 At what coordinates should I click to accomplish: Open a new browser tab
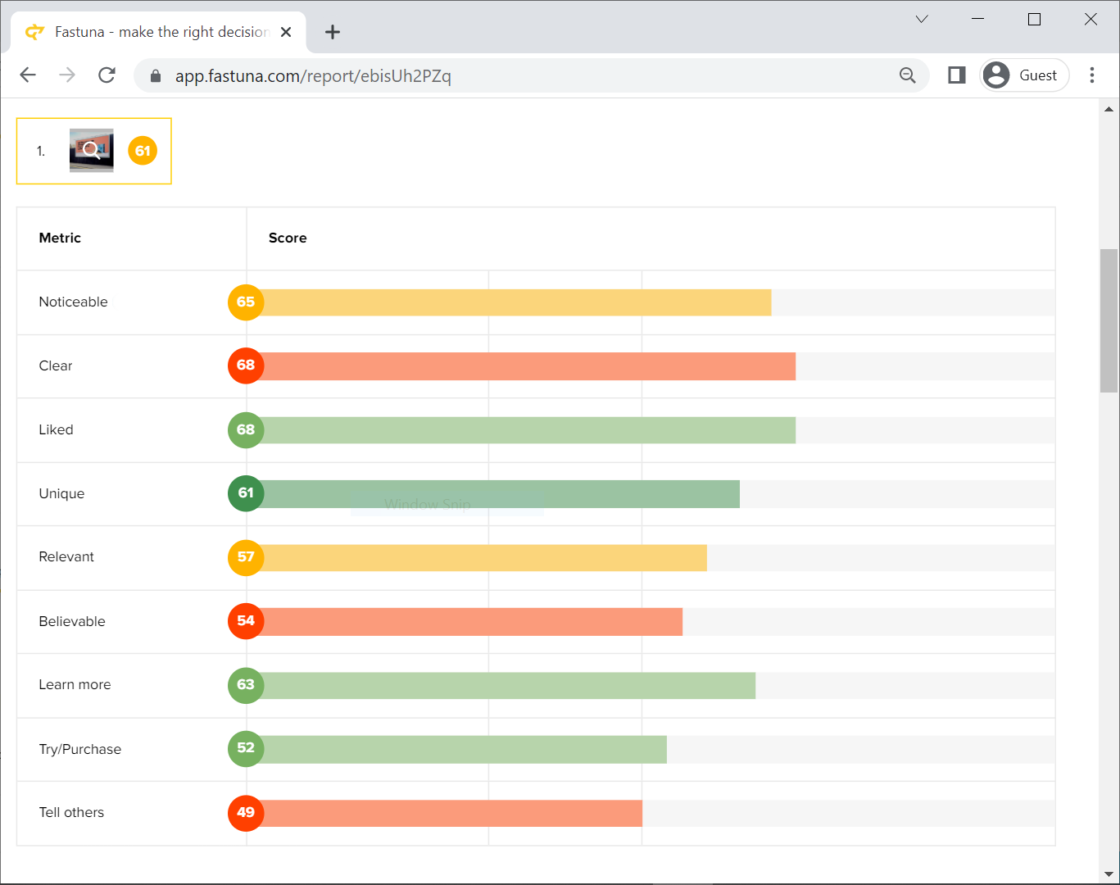click(x=332, y=32)
